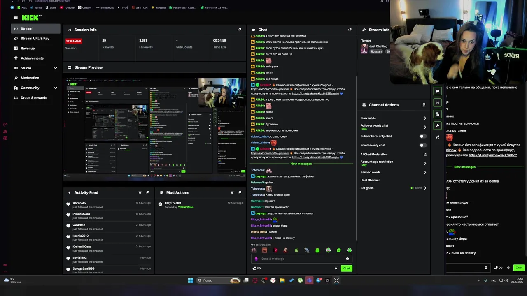
Task: Click follower Ohrana07 in Activity Feed
Action: pos(79,203)
